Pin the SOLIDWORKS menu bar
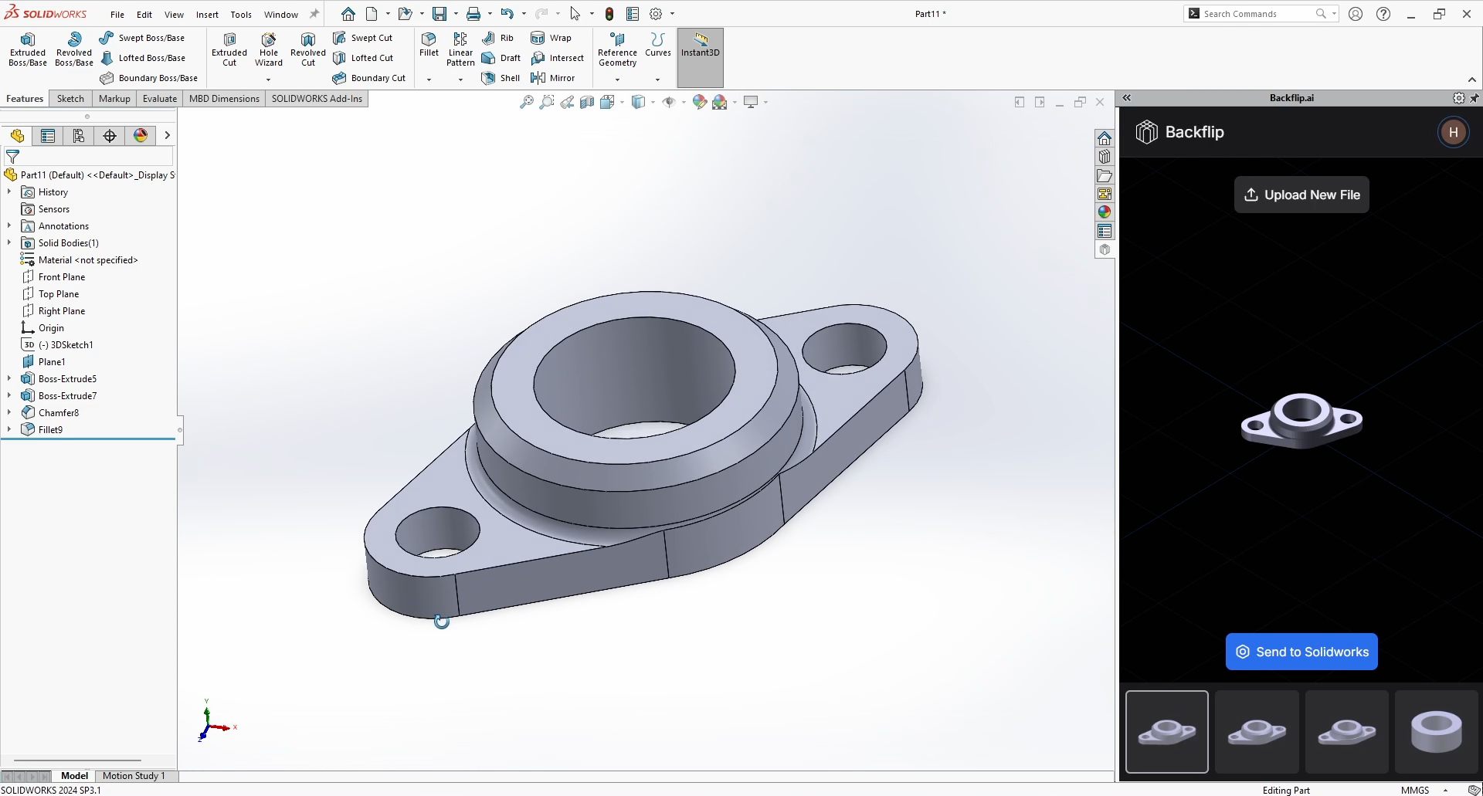Image resolution: width=1483 pixels, height=796 pixels. (x=314, y=14)
